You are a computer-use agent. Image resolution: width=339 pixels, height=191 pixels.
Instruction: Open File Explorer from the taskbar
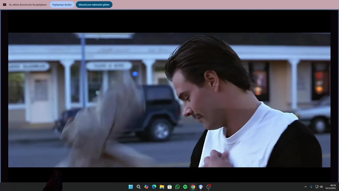(162, 187)
